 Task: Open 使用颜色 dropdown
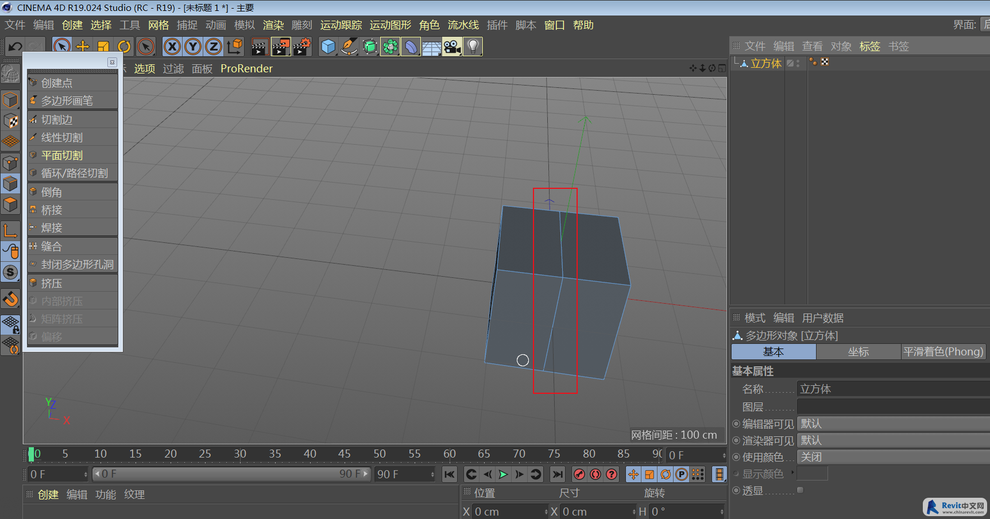(893, 457)
